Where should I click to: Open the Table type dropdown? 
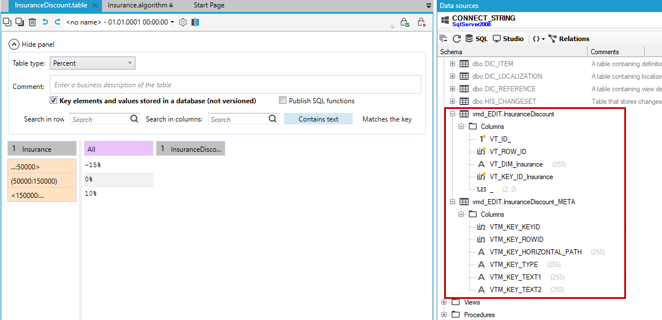(93, 63)
